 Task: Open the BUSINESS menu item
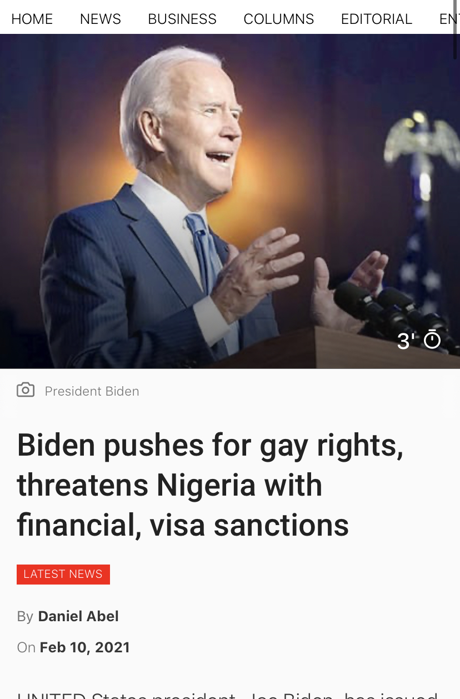point(182,19)
